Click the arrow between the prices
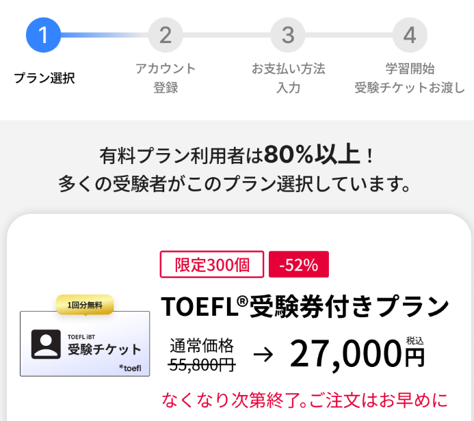The width and height of the screenshot is (474, 421). 263,354
